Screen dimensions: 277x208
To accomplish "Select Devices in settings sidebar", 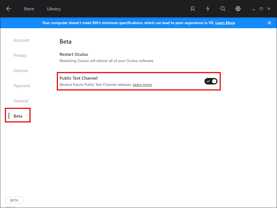I will tap(21, 71).
